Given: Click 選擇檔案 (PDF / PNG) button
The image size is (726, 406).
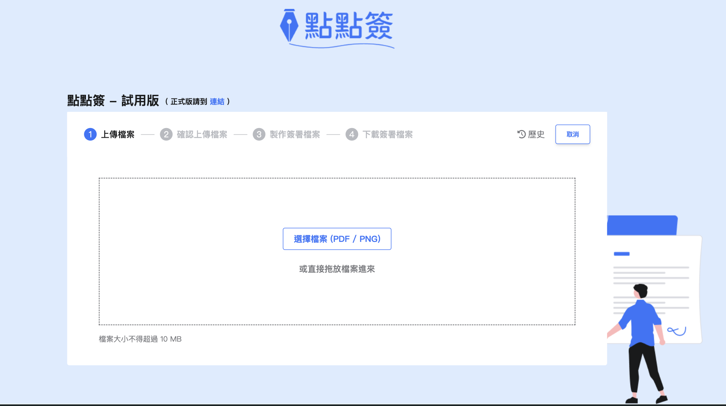Looking at the screenshot, I should [337, 239].
